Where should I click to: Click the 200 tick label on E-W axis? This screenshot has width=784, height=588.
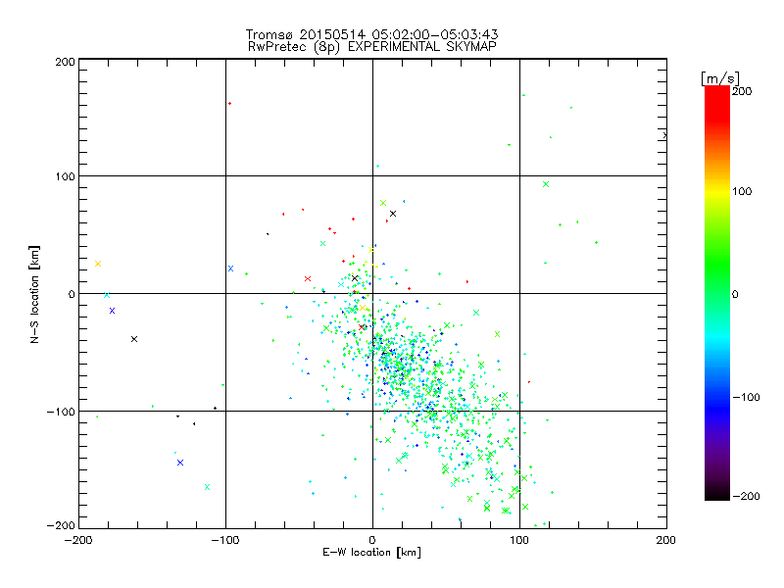[x=666, y=540]
